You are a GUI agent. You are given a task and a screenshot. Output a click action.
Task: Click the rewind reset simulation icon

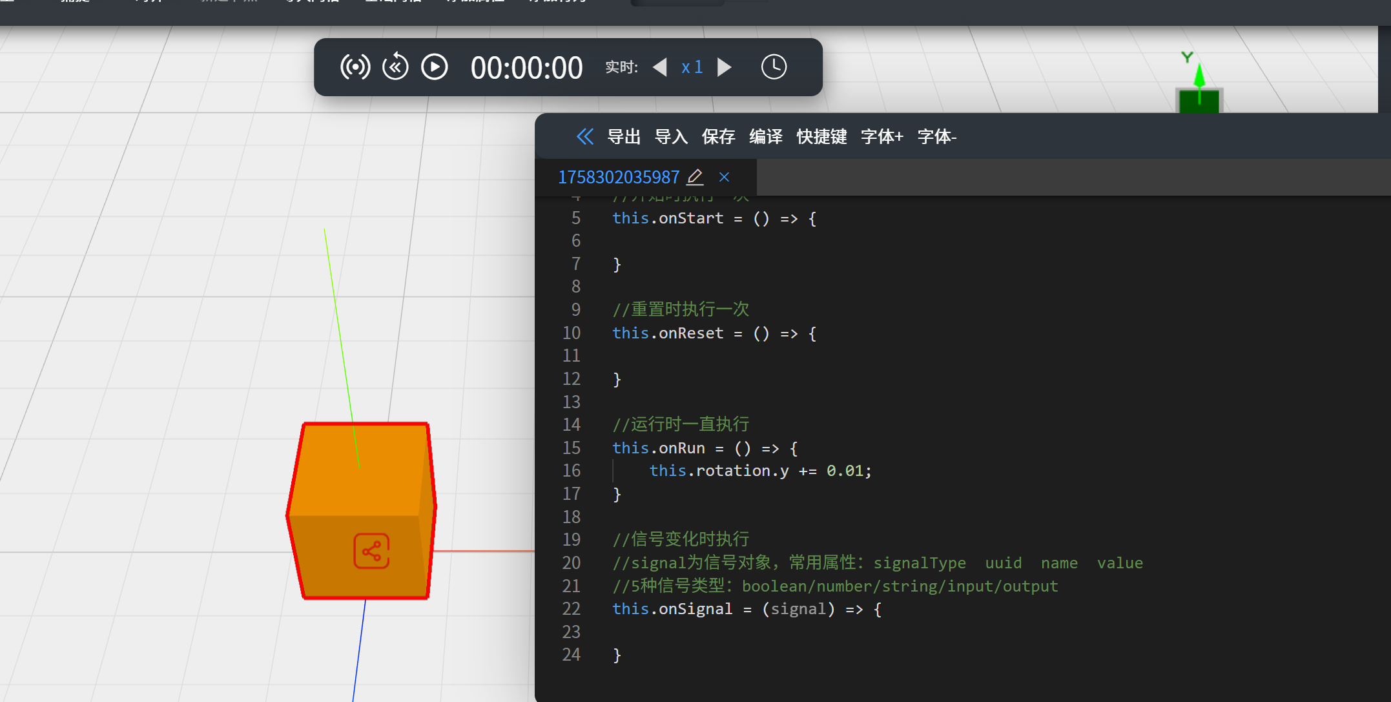395,67
